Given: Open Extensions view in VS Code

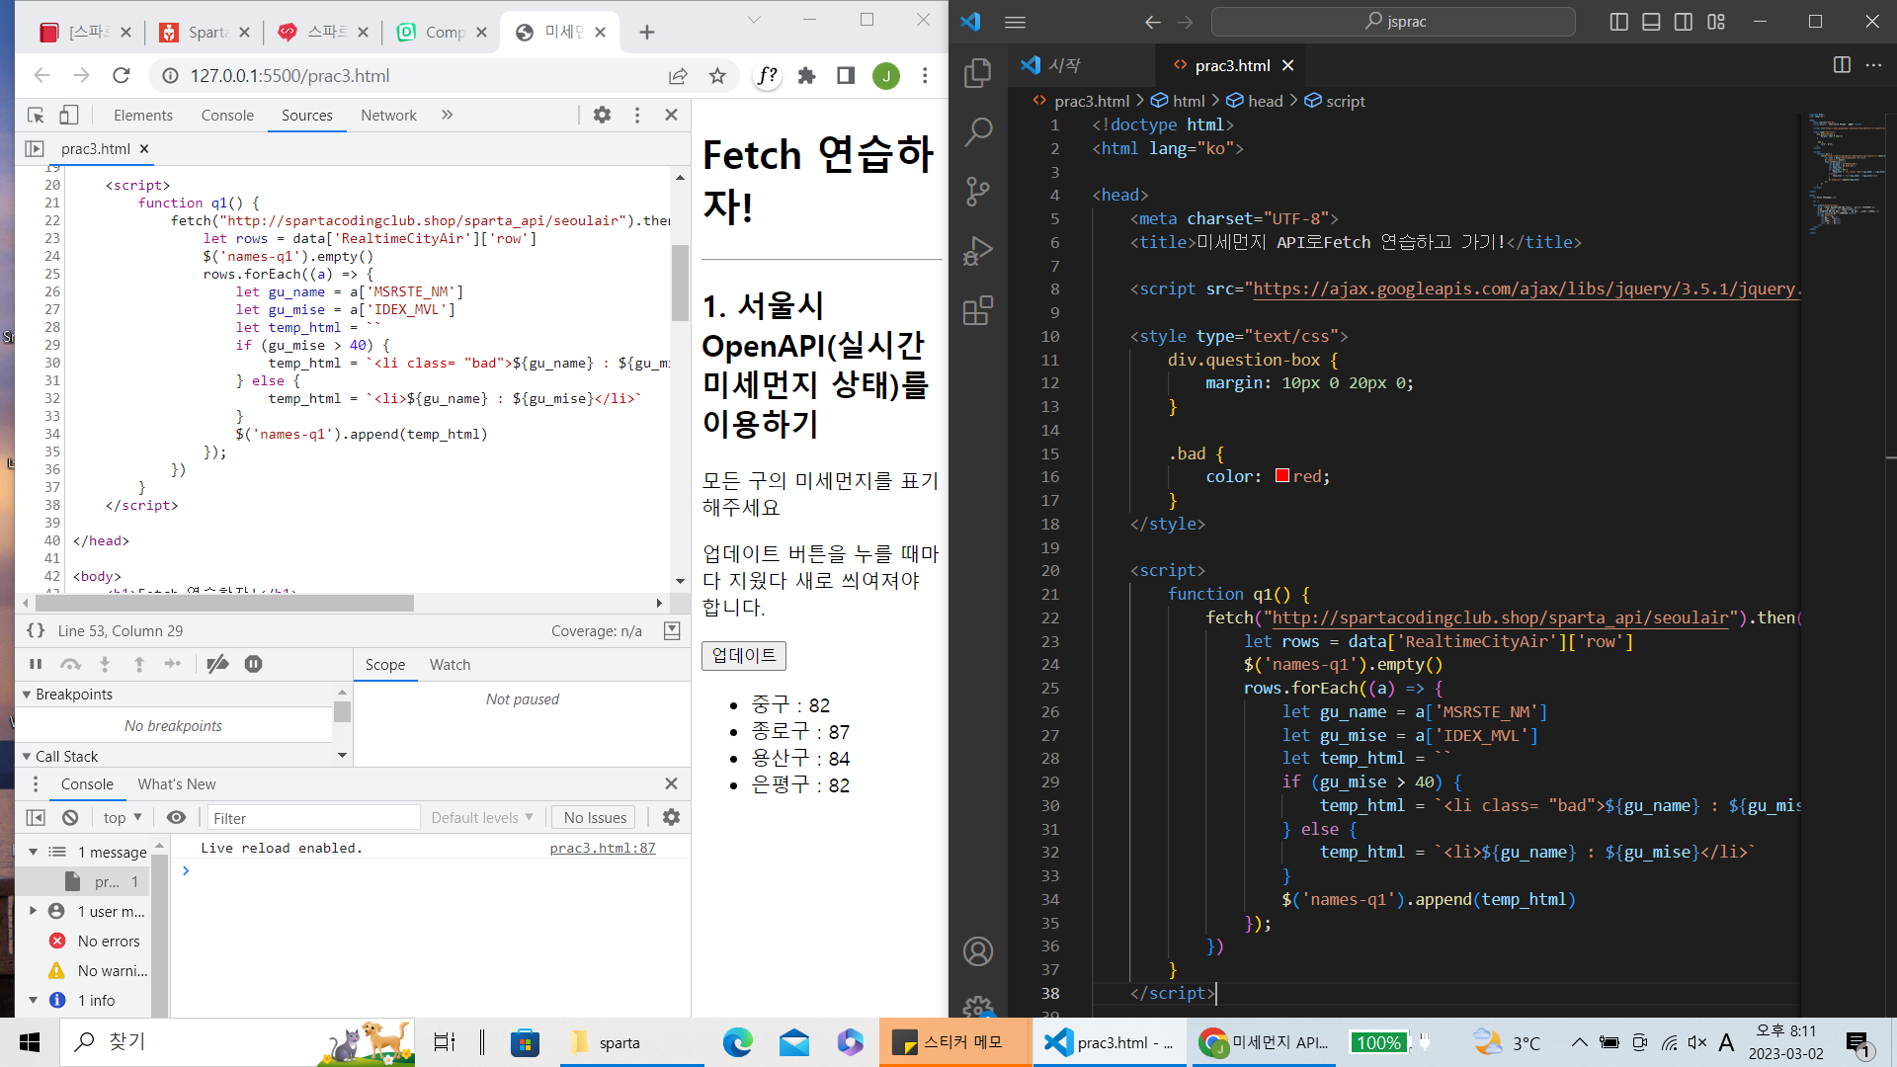Looking at the screenshot, I should 977,311.
